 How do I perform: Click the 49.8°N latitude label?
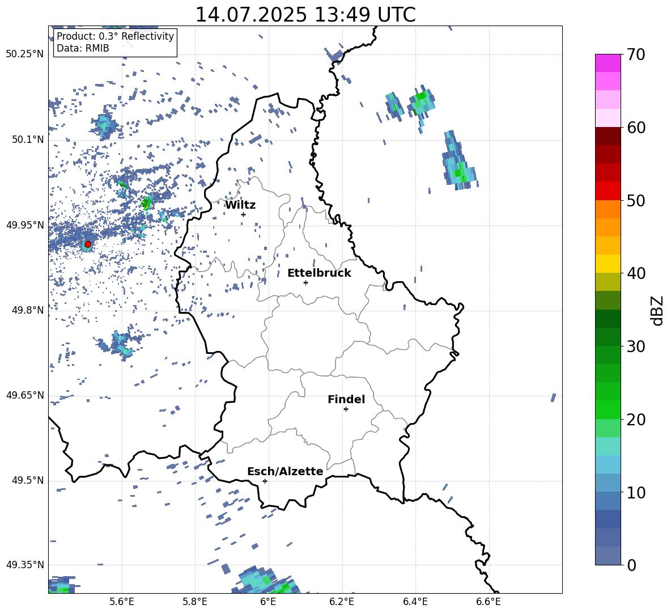(28, 310)
